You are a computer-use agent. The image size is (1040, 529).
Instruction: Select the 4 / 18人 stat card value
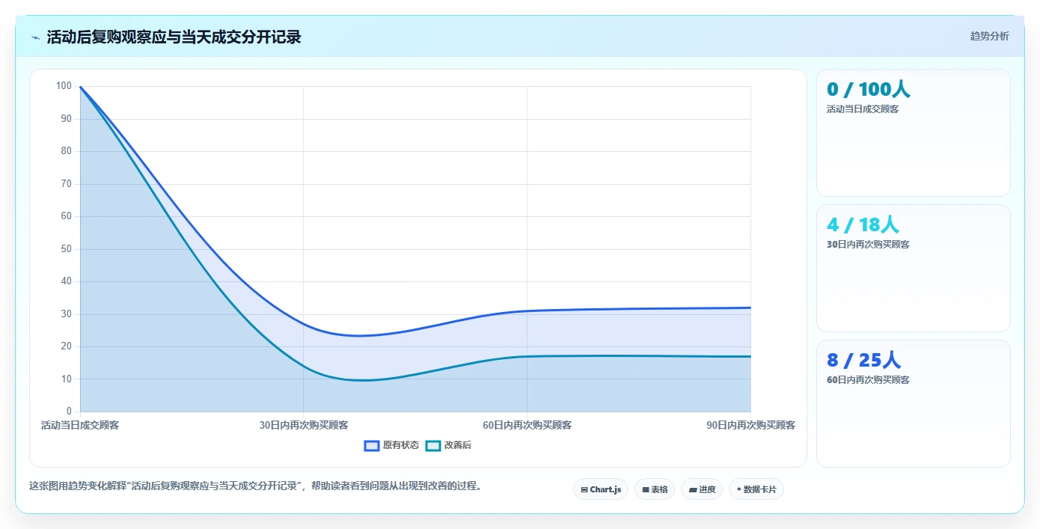pyautogui.click(x=863, y=224)
